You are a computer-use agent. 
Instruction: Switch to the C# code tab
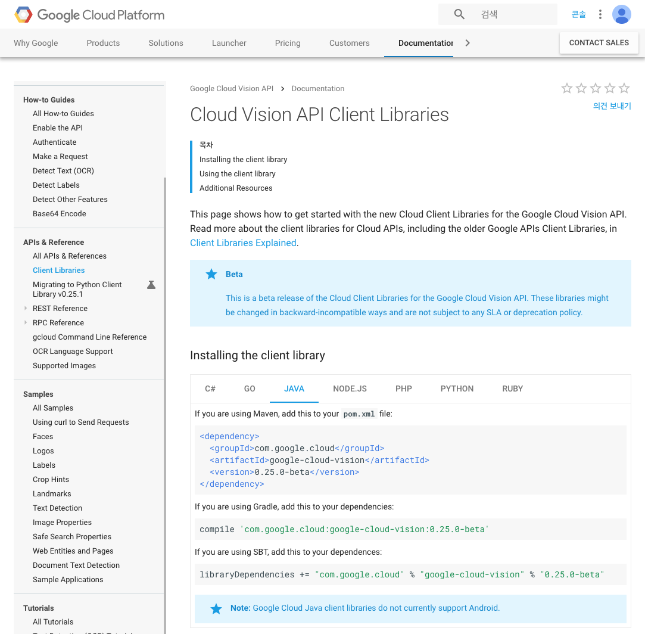pos(210,389)
